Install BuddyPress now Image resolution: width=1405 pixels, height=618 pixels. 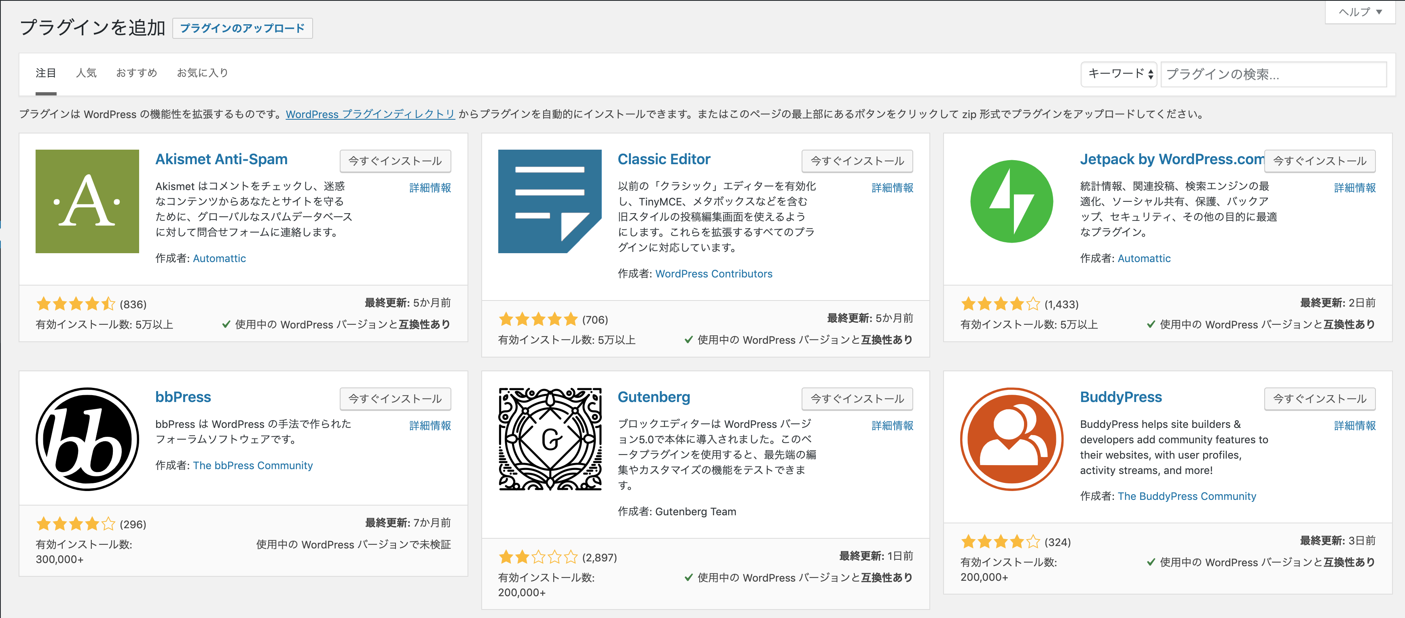pos(1320,399)
